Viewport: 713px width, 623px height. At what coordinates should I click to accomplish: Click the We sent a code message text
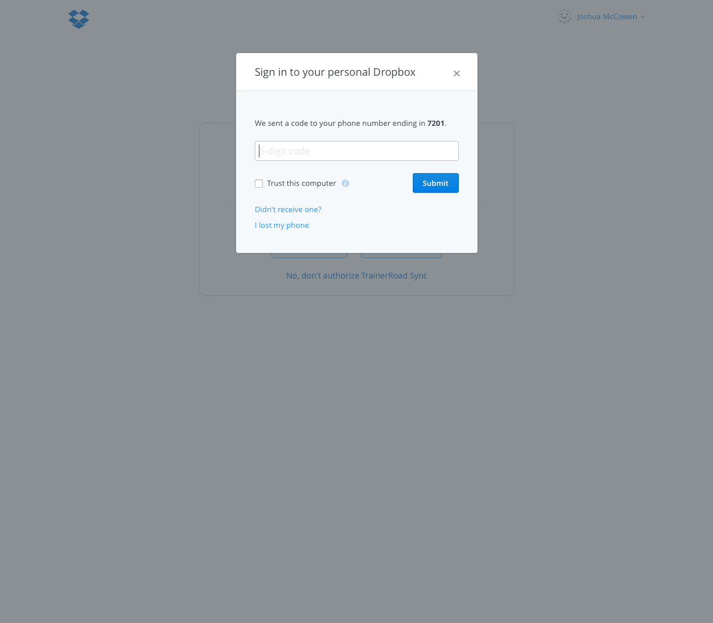coord(350,124)
